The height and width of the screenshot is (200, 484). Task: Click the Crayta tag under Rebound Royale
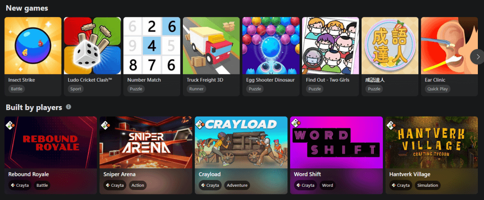coord(20,185)
